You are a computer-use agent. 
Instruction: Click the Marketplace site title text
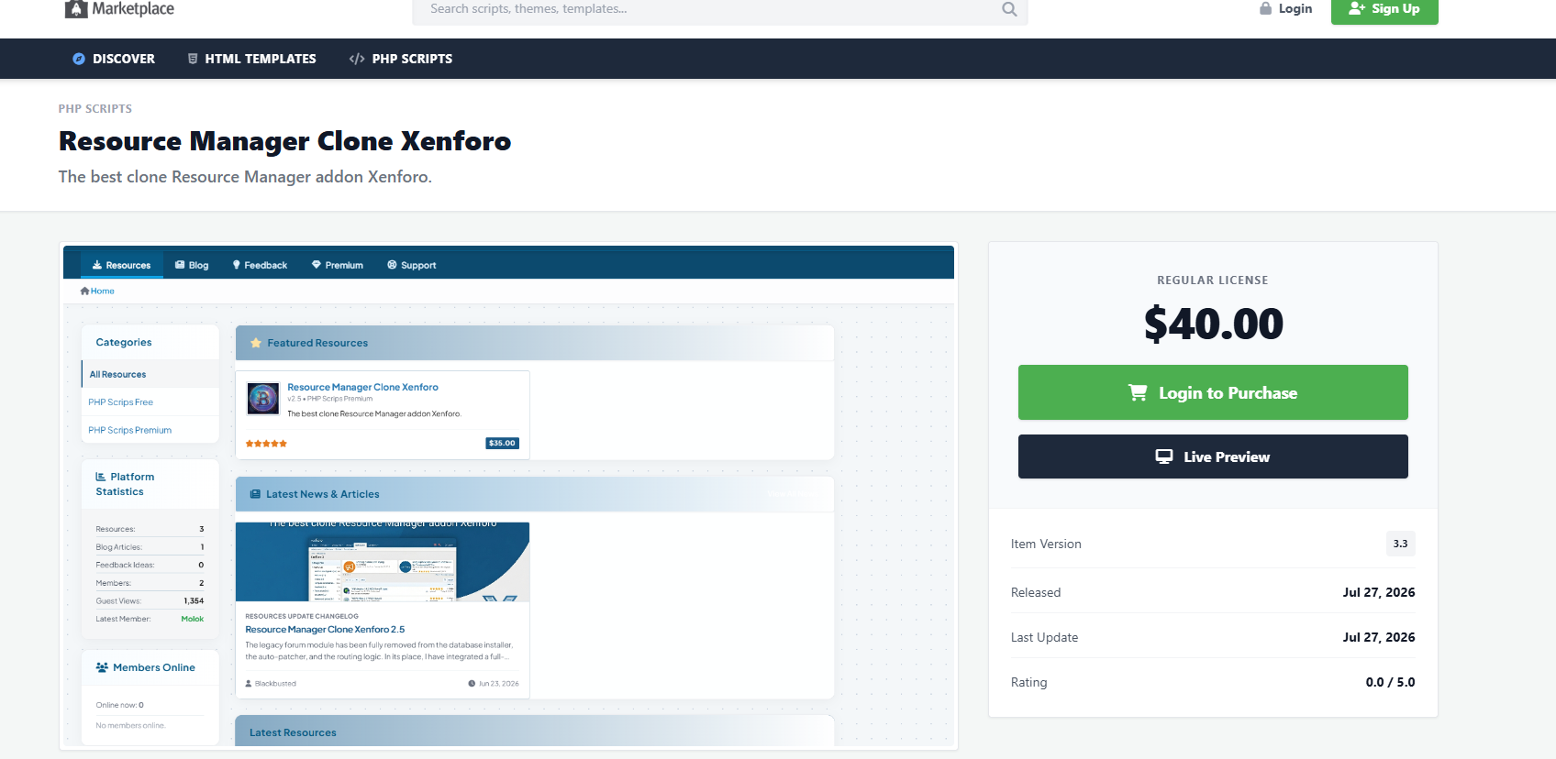[x=133, y=9]
